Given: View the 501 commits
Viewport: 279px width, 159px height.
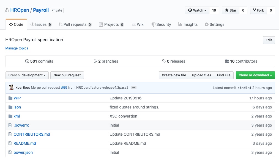Looking at the screenshot, I should click(x=39, y=61).
